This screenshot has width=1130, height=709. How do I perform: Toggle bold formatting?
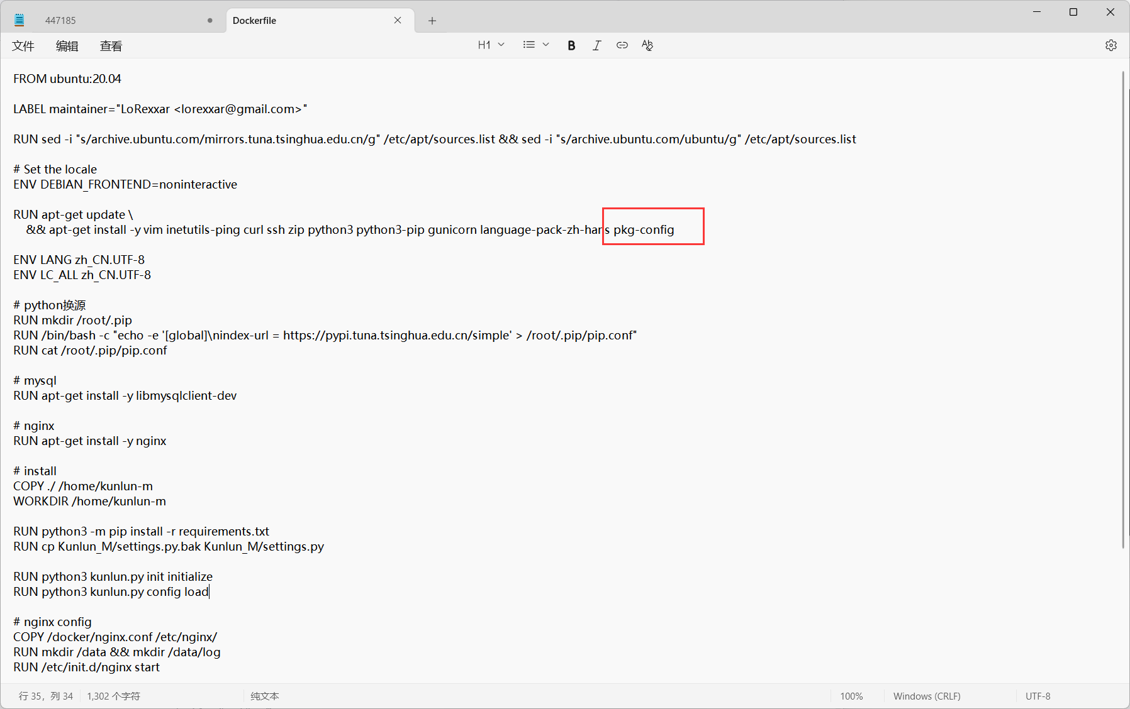[571, 45]
